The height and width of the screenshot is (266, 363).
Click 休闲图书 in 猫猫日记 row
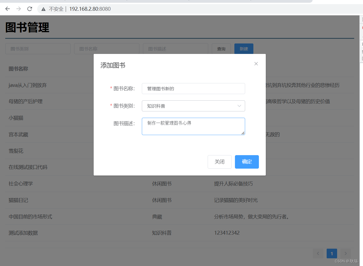pos(162,200)
